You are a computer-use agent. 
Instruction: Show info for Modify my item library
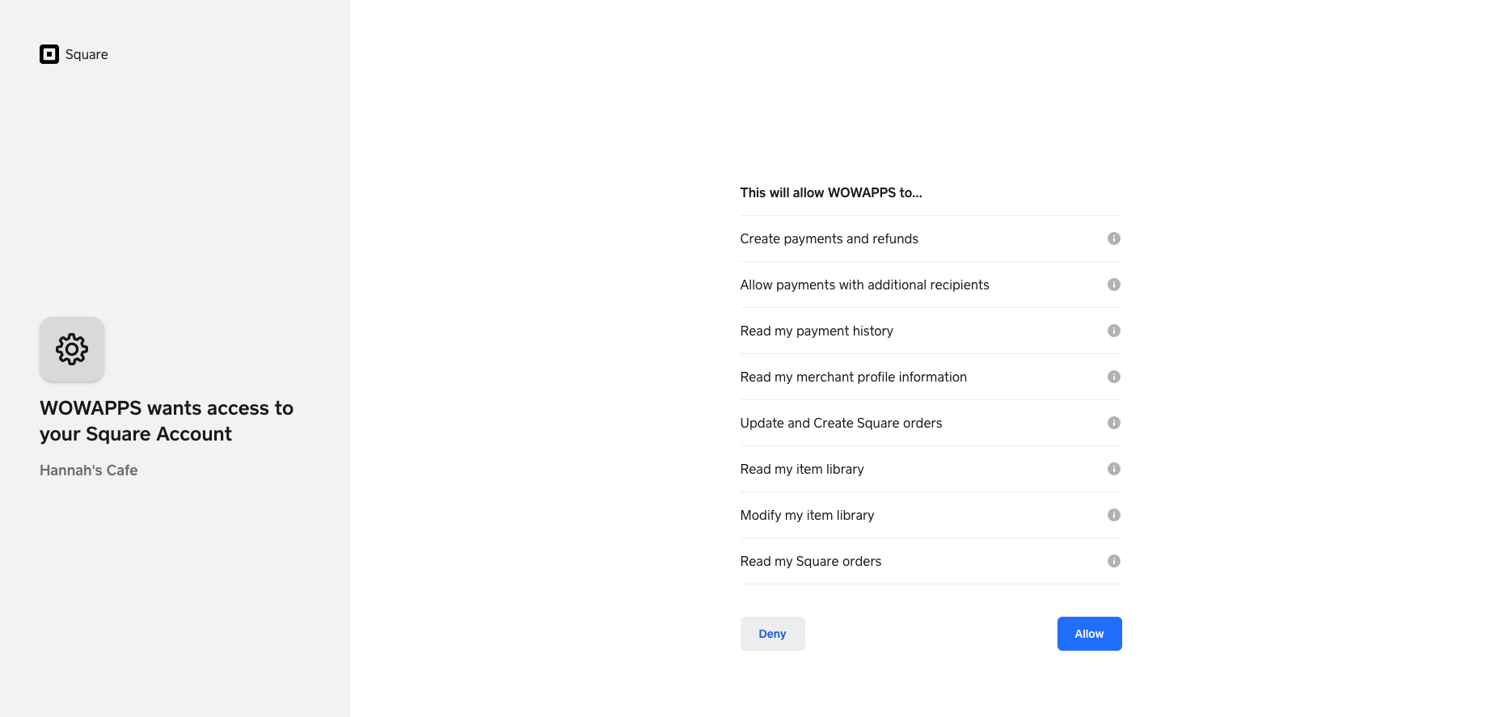pos(1113,515)
